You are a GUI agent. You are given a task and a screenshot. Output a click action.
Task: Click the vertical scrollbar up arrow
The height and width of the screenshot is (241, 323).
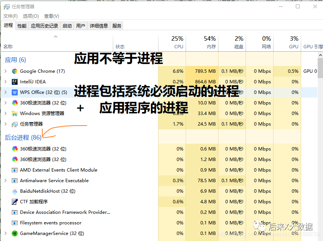(x=320, y=55)
